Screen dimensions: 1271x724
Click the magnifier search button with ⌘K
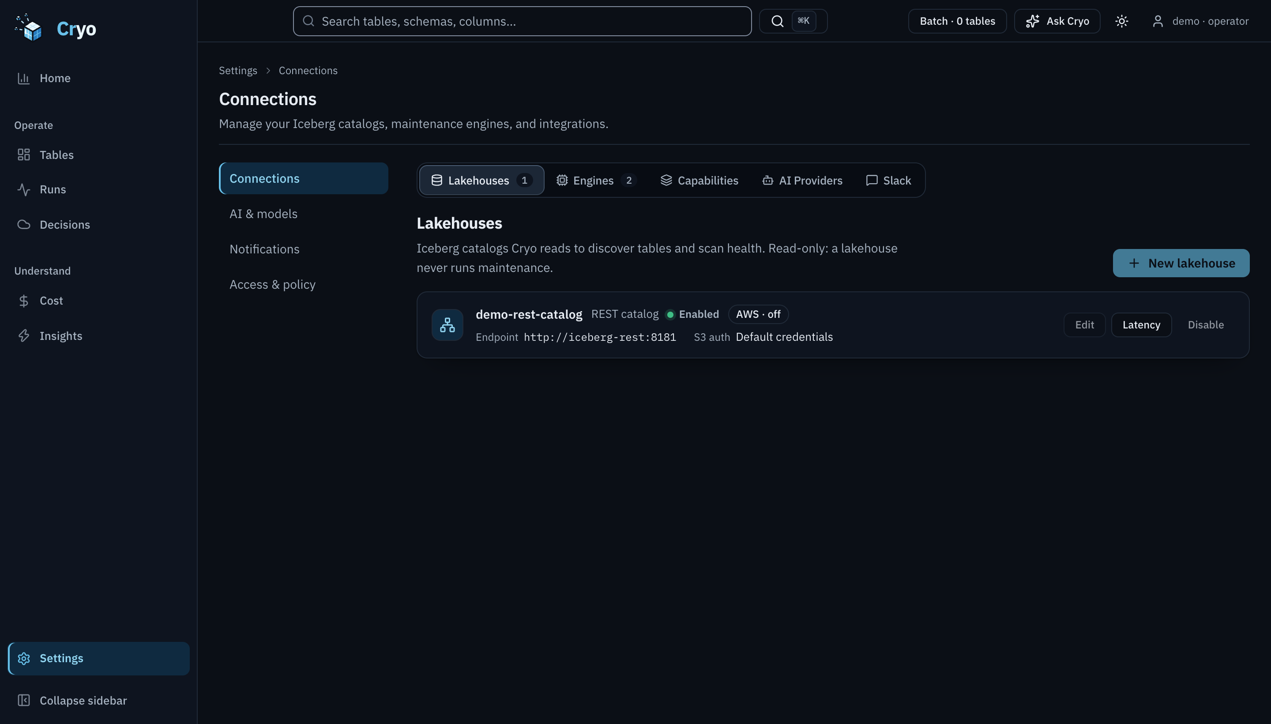pyautogui.click(x=793, y=21)
